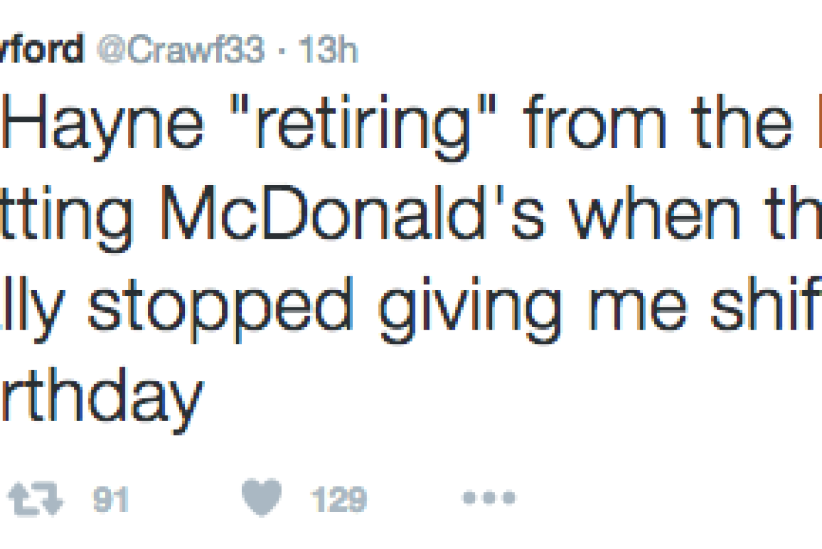Like the tweet with the heart icon
Image resolution: width=822 pixels, height=549 pixels.
point(261,498)
